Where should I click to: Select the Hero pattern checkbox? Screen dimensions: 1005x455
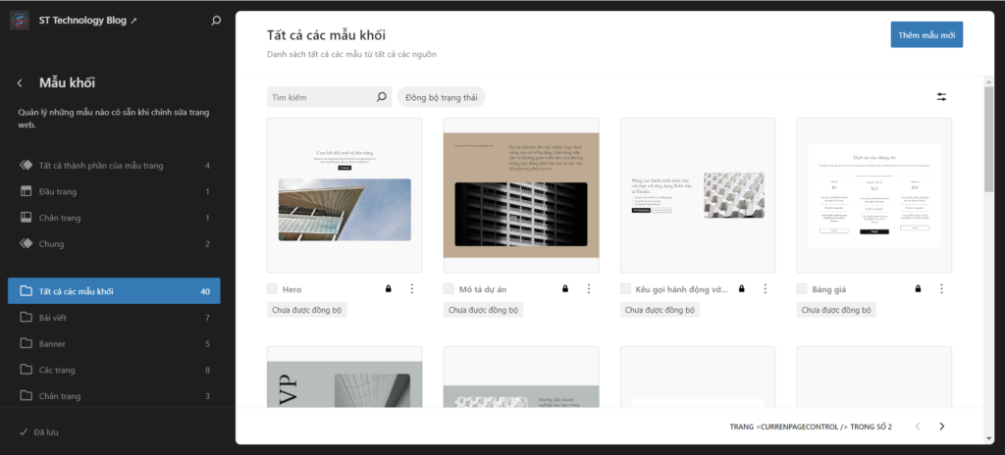pyautogui.click(x=273, y=289)
